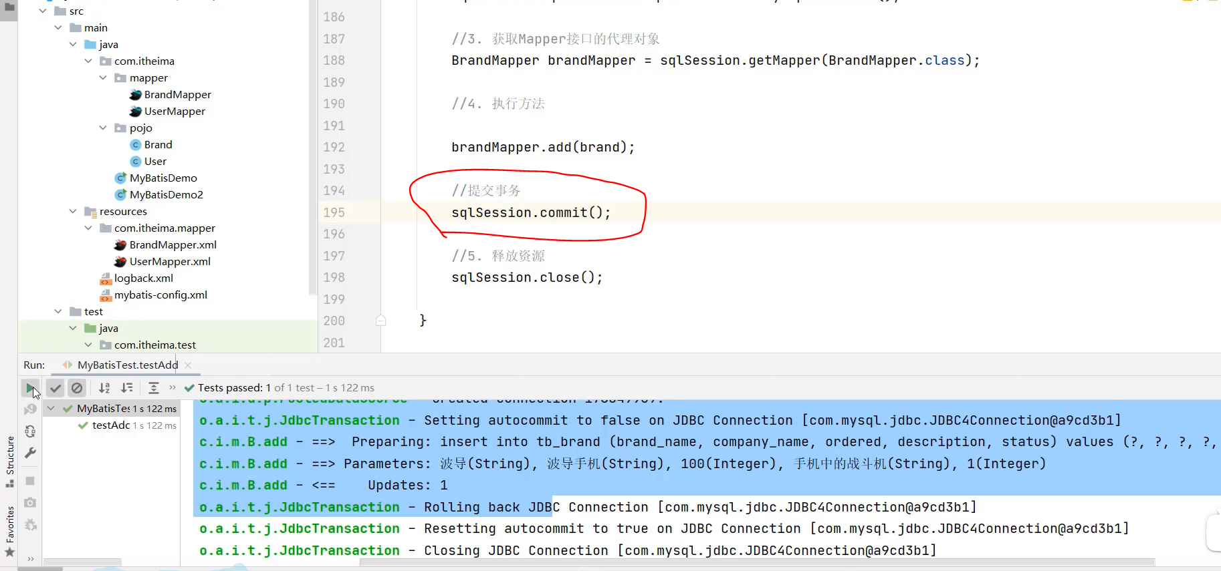Viewport: 1221px width, 571px height.
Task: Collapse the main folder in the project tree
Action: point(58,27)
